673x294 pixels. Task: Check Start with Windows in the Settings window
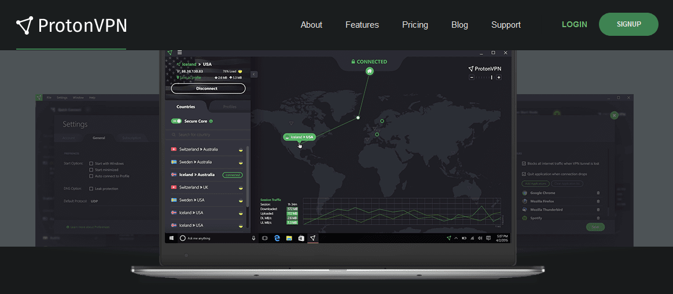coord(91,163)
